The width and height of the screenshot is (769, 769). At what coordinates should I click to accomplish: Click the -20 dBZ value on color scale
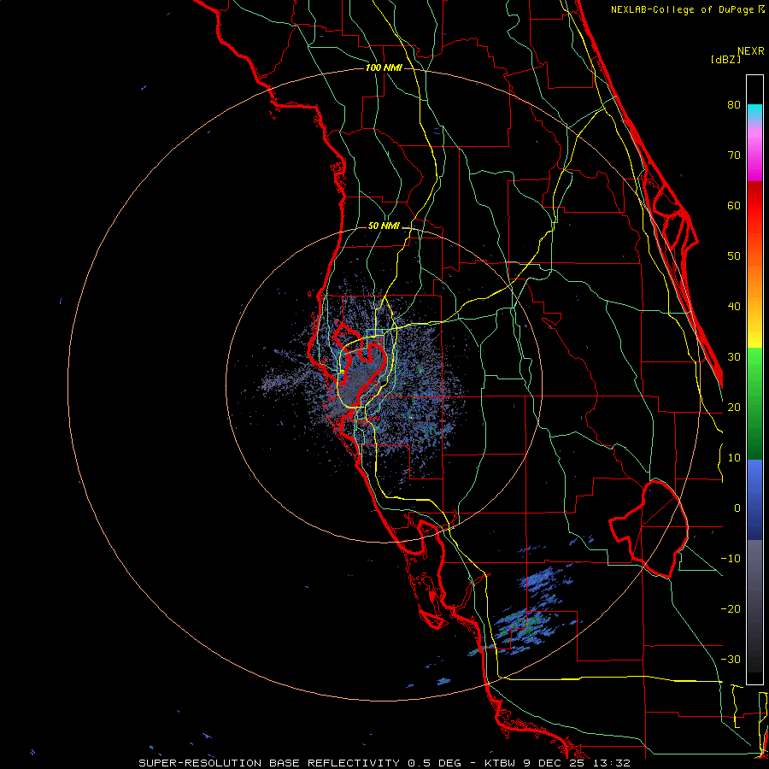(731, 609)
